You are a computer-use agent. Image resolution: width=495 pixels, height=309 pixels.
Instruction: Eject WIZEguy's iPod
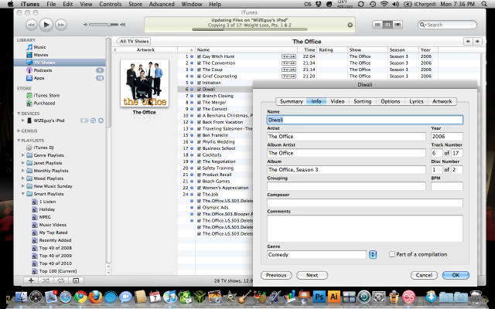click(x=101, y=121)
